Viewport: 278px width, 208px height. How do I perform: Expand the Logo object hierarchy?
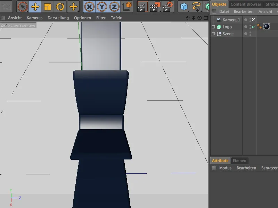(x=213, y=27)
